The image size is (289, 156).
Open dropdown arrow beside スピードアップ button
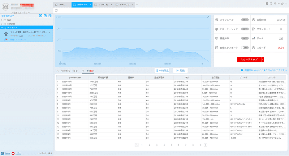click(263, 59)
